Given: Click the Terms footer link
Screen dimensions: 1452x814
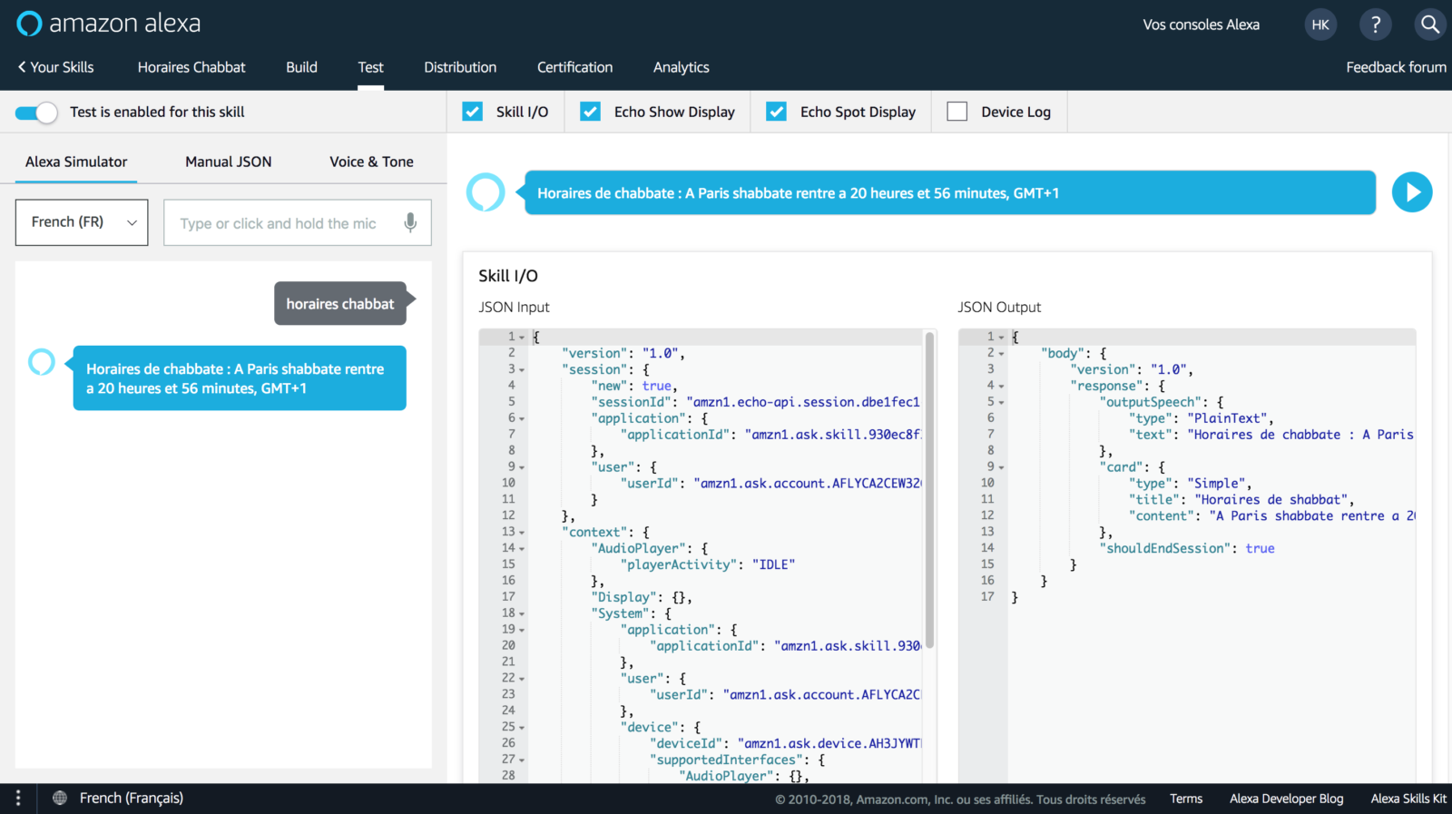Looking at the screenshot, I should pos(1186,799).
